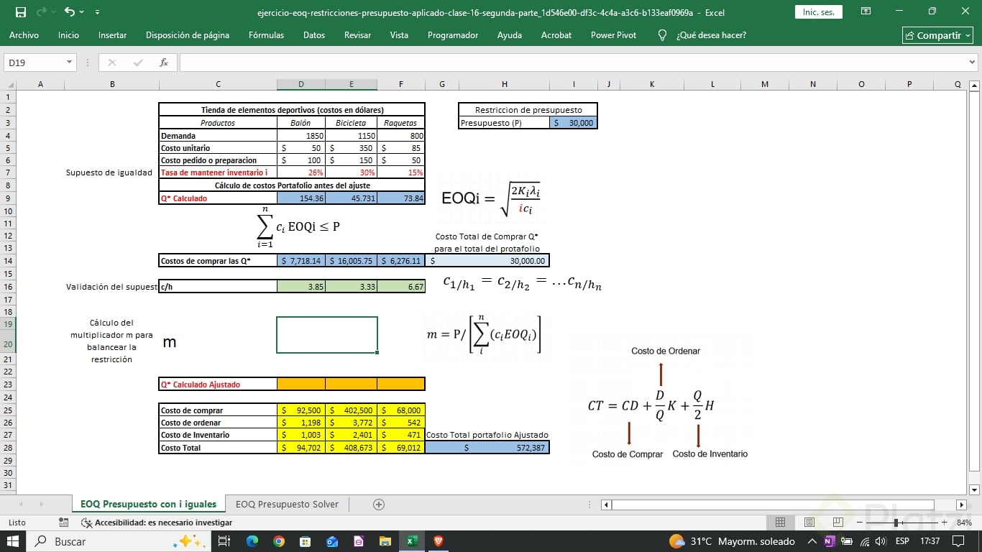Switch to Normal view in status bar

781,523
